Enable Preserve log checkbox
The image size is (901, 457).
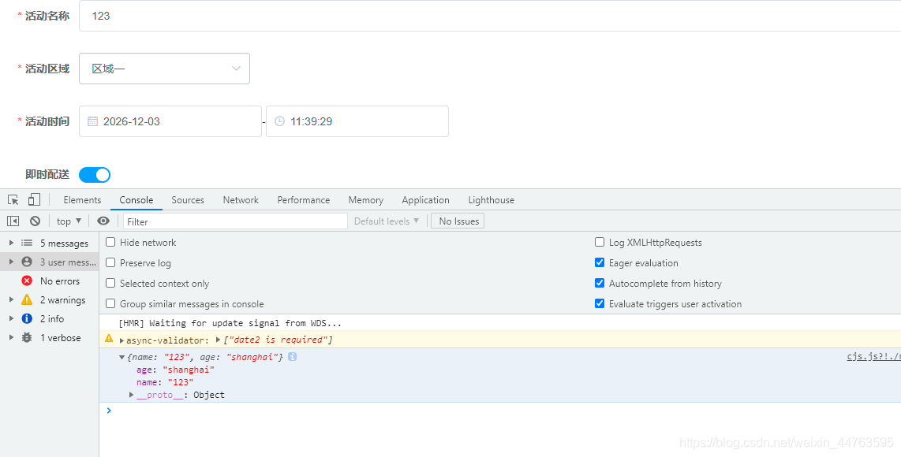111,263
